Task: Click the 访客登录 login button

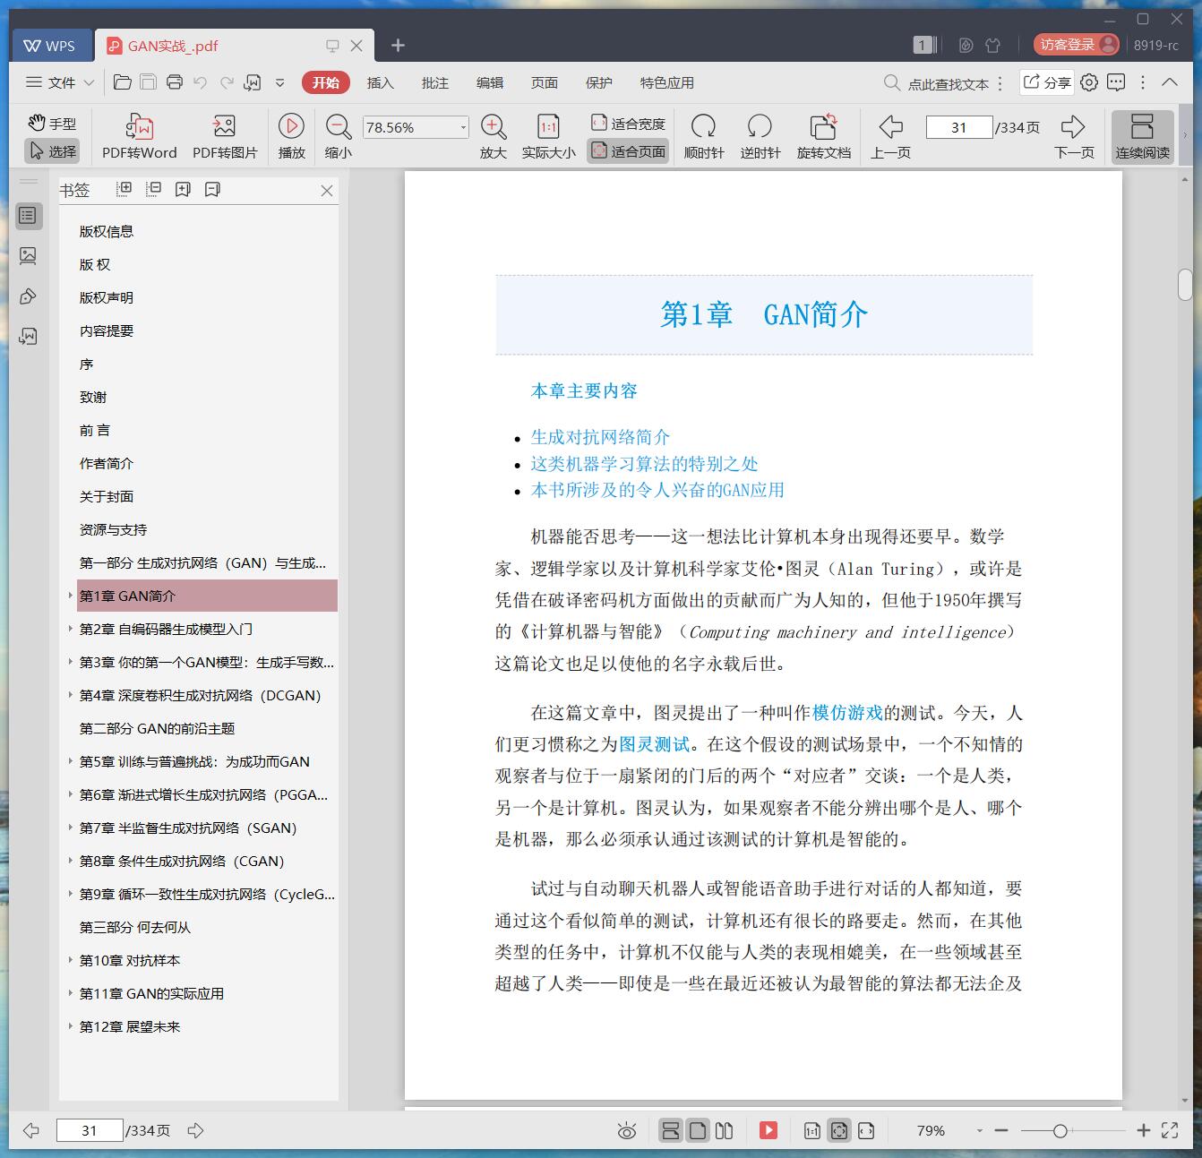Action: (x=1076, y=45)
